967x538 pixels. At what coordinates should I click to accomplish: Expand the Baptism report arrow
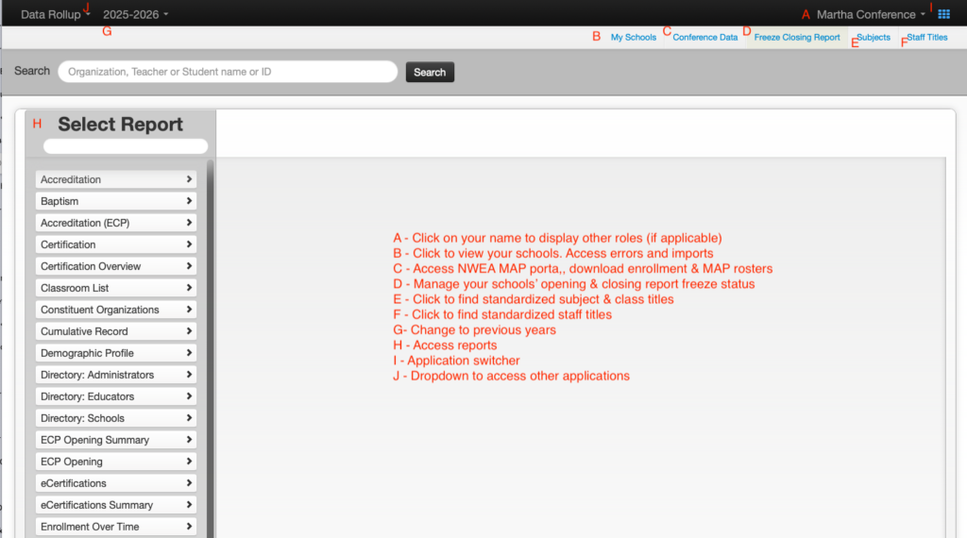[190, 201]
